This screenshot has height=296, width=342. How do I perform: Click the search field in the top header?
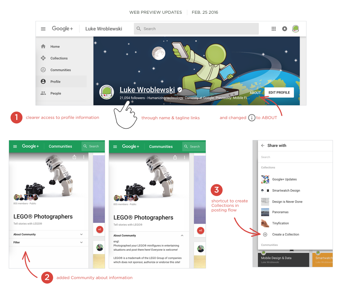[196, 29]
